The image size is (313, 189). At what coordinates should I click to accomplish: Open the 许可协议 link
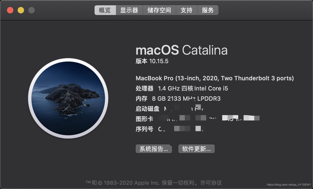211,183
